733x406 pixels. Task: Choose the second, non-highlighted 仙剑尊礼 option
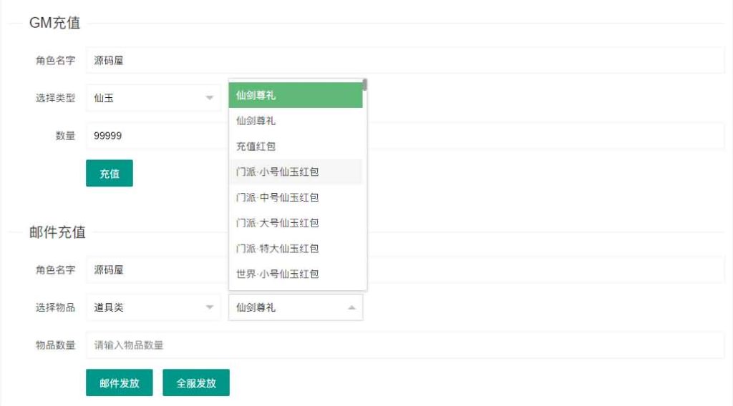pyautogui.click(x=295, y=121)
